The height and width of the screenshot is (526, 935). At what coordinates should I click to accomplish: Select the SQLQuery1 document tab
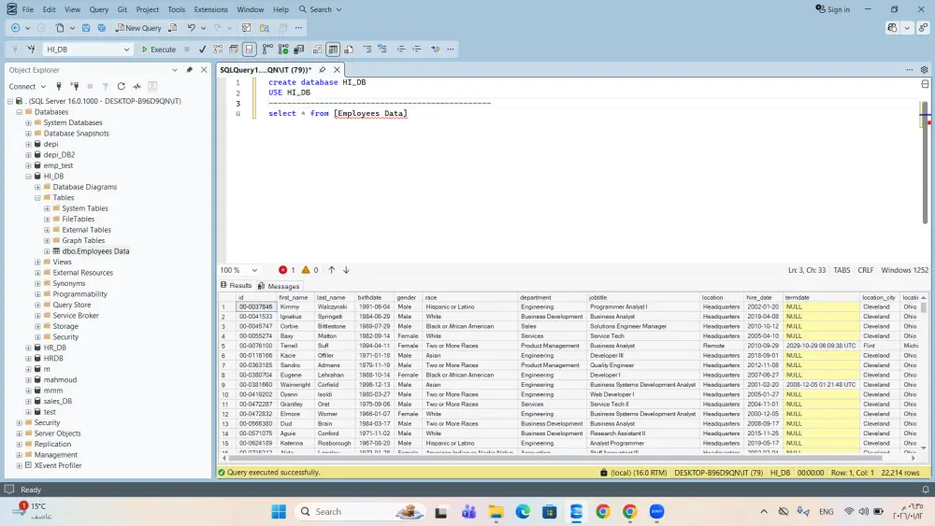(x=266, y=70)
